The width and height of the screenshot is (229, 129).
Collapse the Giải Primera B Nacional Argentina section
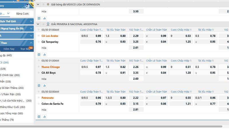[39, 24]
